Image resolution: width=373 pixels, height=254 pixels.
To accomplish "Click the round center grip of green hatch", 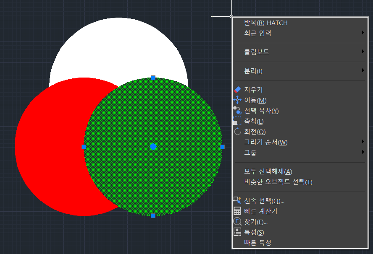I will click(x=153, y=147).
